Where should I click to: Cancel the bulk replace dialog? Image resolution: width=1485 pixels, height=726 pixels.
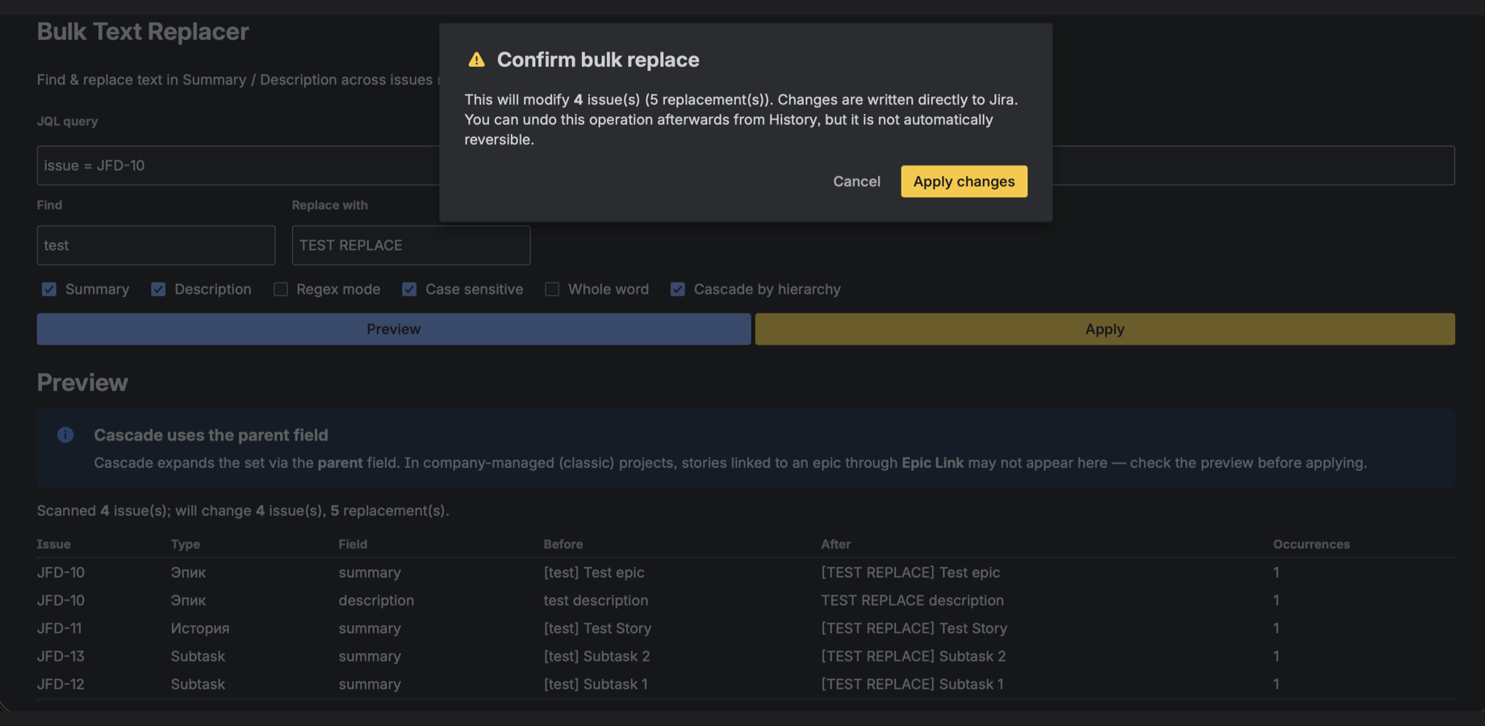pos(856,181)
